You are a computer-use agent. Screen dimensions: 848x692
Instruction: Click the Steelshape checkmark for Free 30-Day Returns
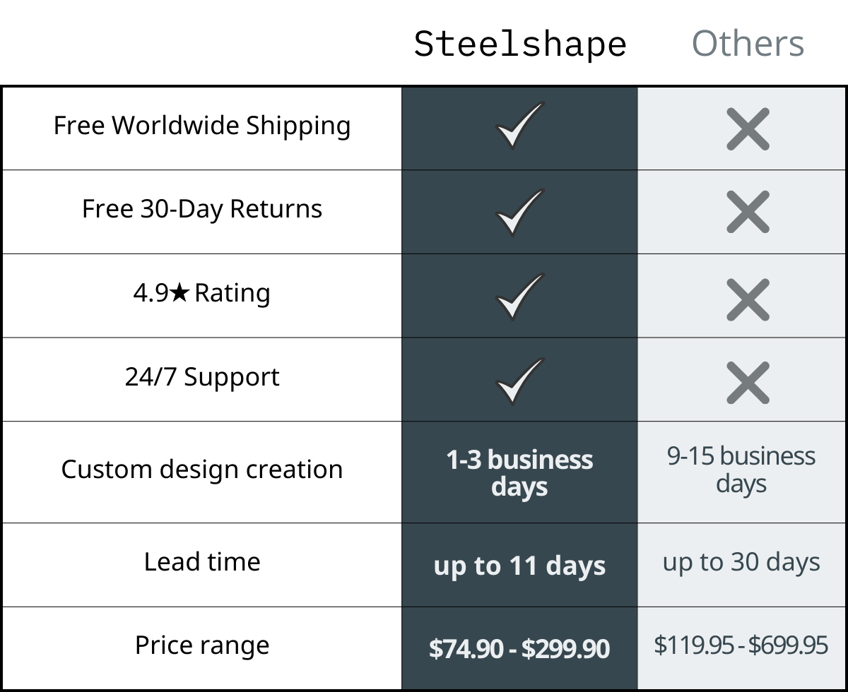coord(520,212)
